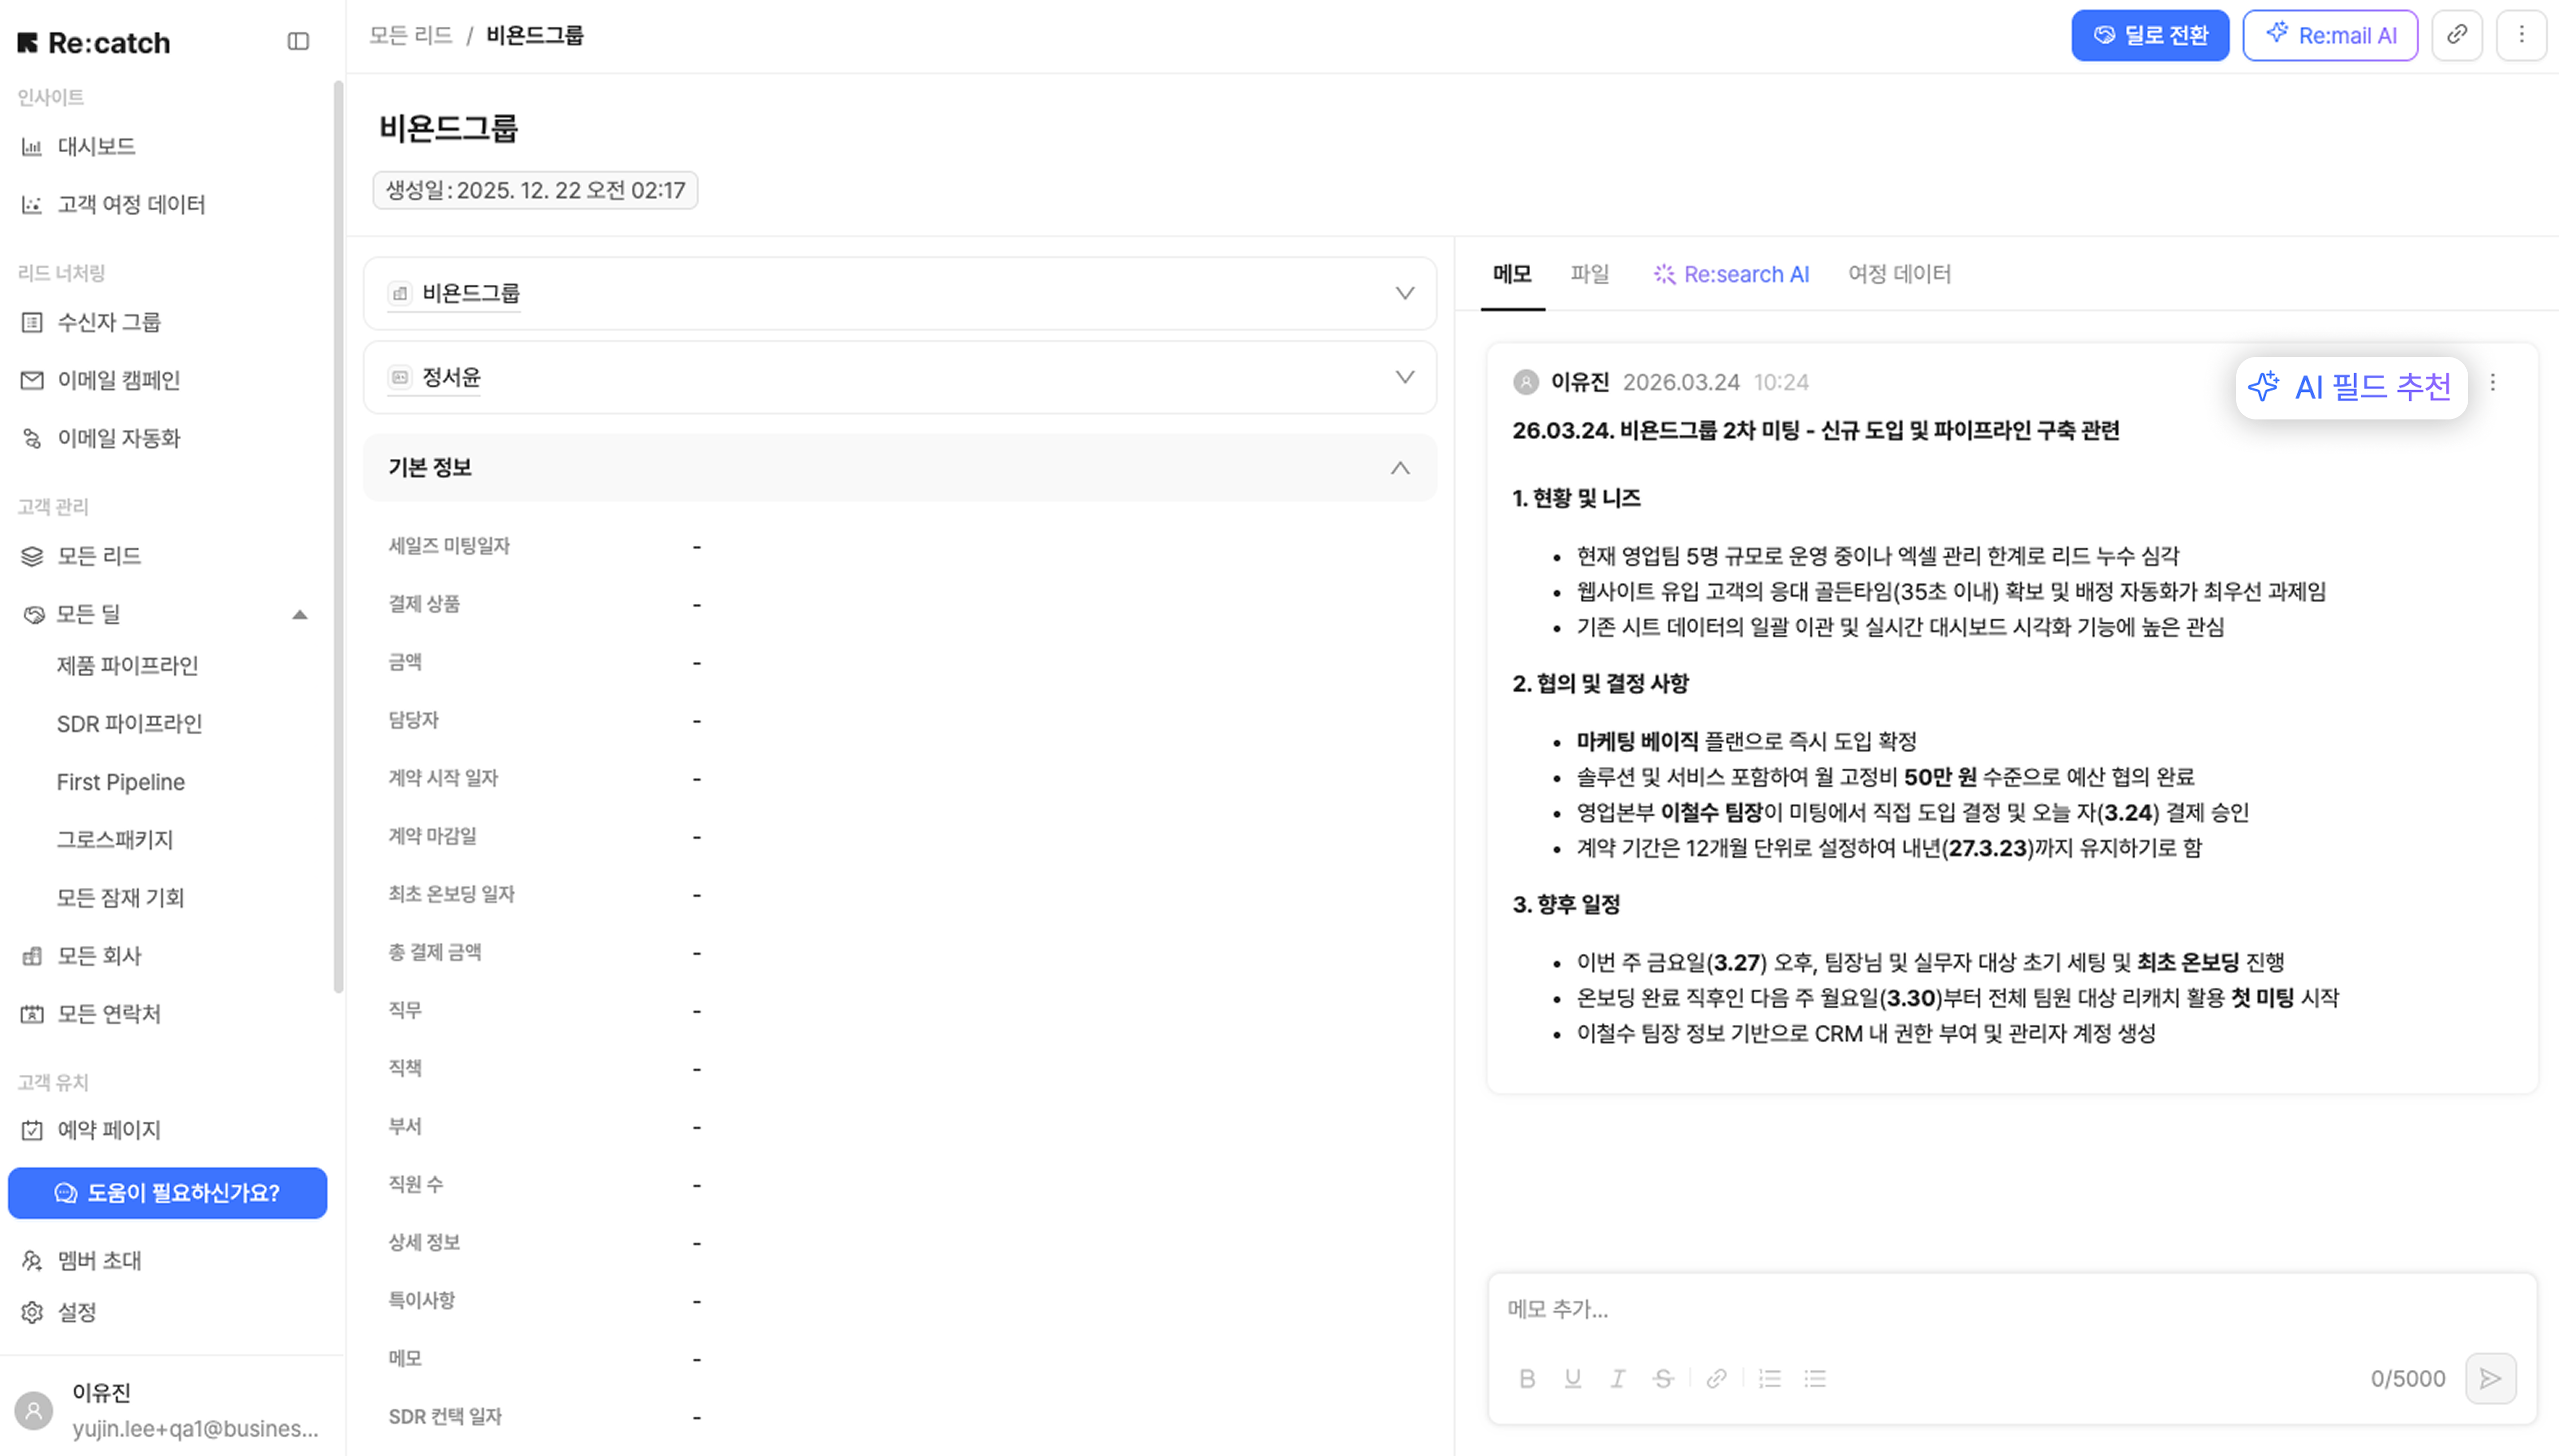2559x1456 pixels.
Task: Click into the 메모 추가 input field
Action: tap(2012, 1309)
